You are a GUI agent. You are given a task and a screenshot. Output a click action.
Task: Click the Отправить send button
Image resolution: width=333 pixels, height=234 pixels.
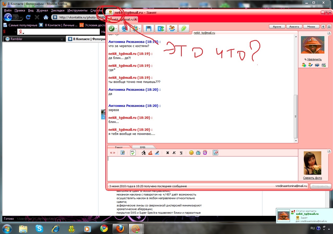click(320, 186)
